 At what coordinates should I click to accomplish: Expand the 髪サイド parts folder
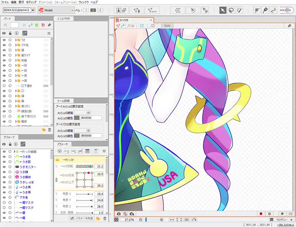16,55
